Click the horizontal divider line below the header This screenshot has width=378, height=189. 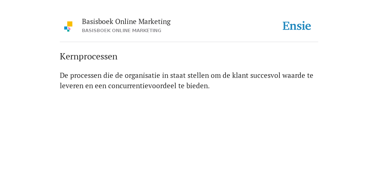pos(189,42)
